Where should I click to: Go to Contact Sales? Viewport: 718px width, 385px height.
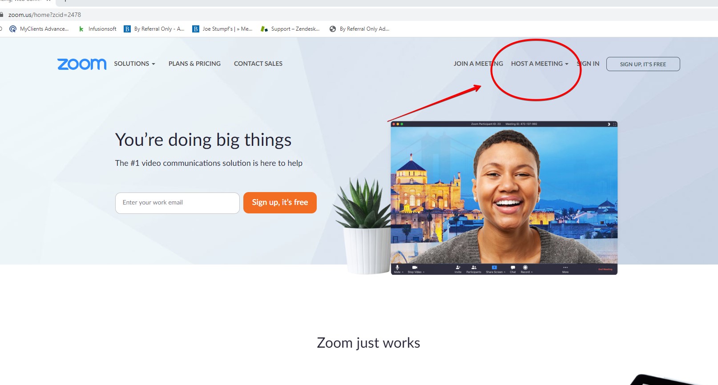[258, 64]
